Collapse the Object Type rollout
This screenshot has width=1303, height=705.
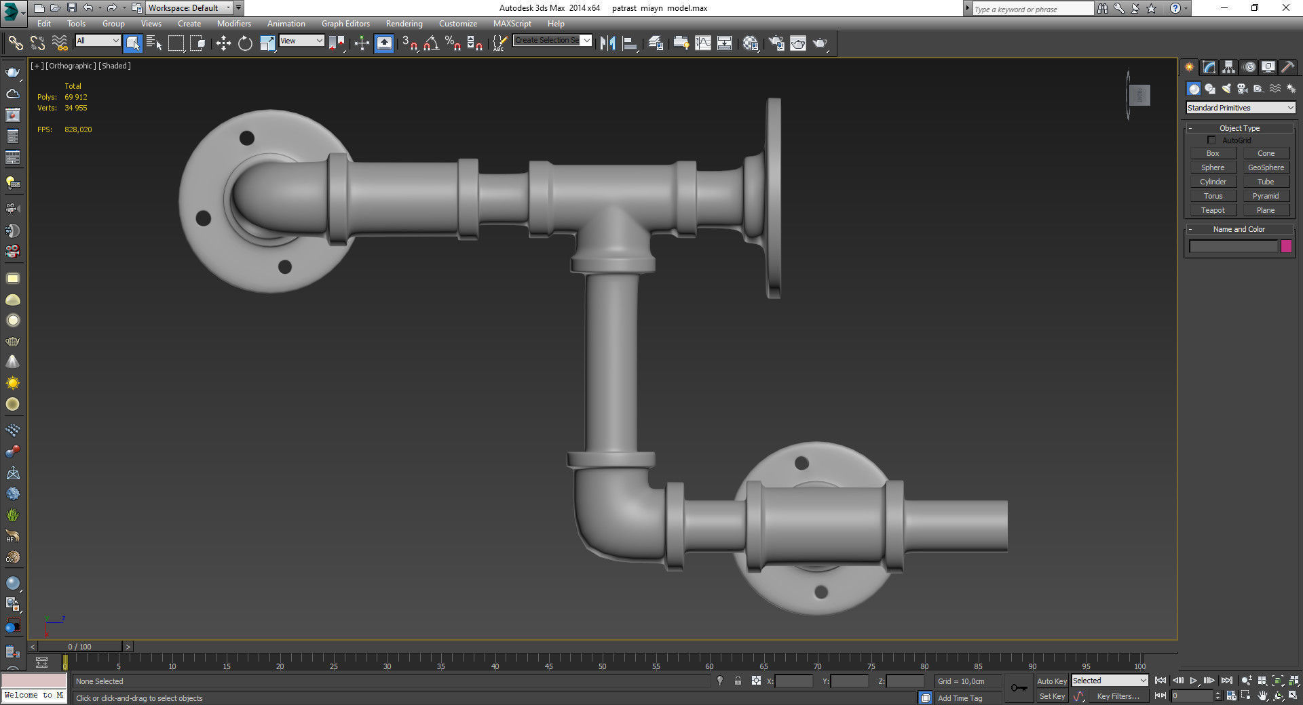[x=1239, y=128]
